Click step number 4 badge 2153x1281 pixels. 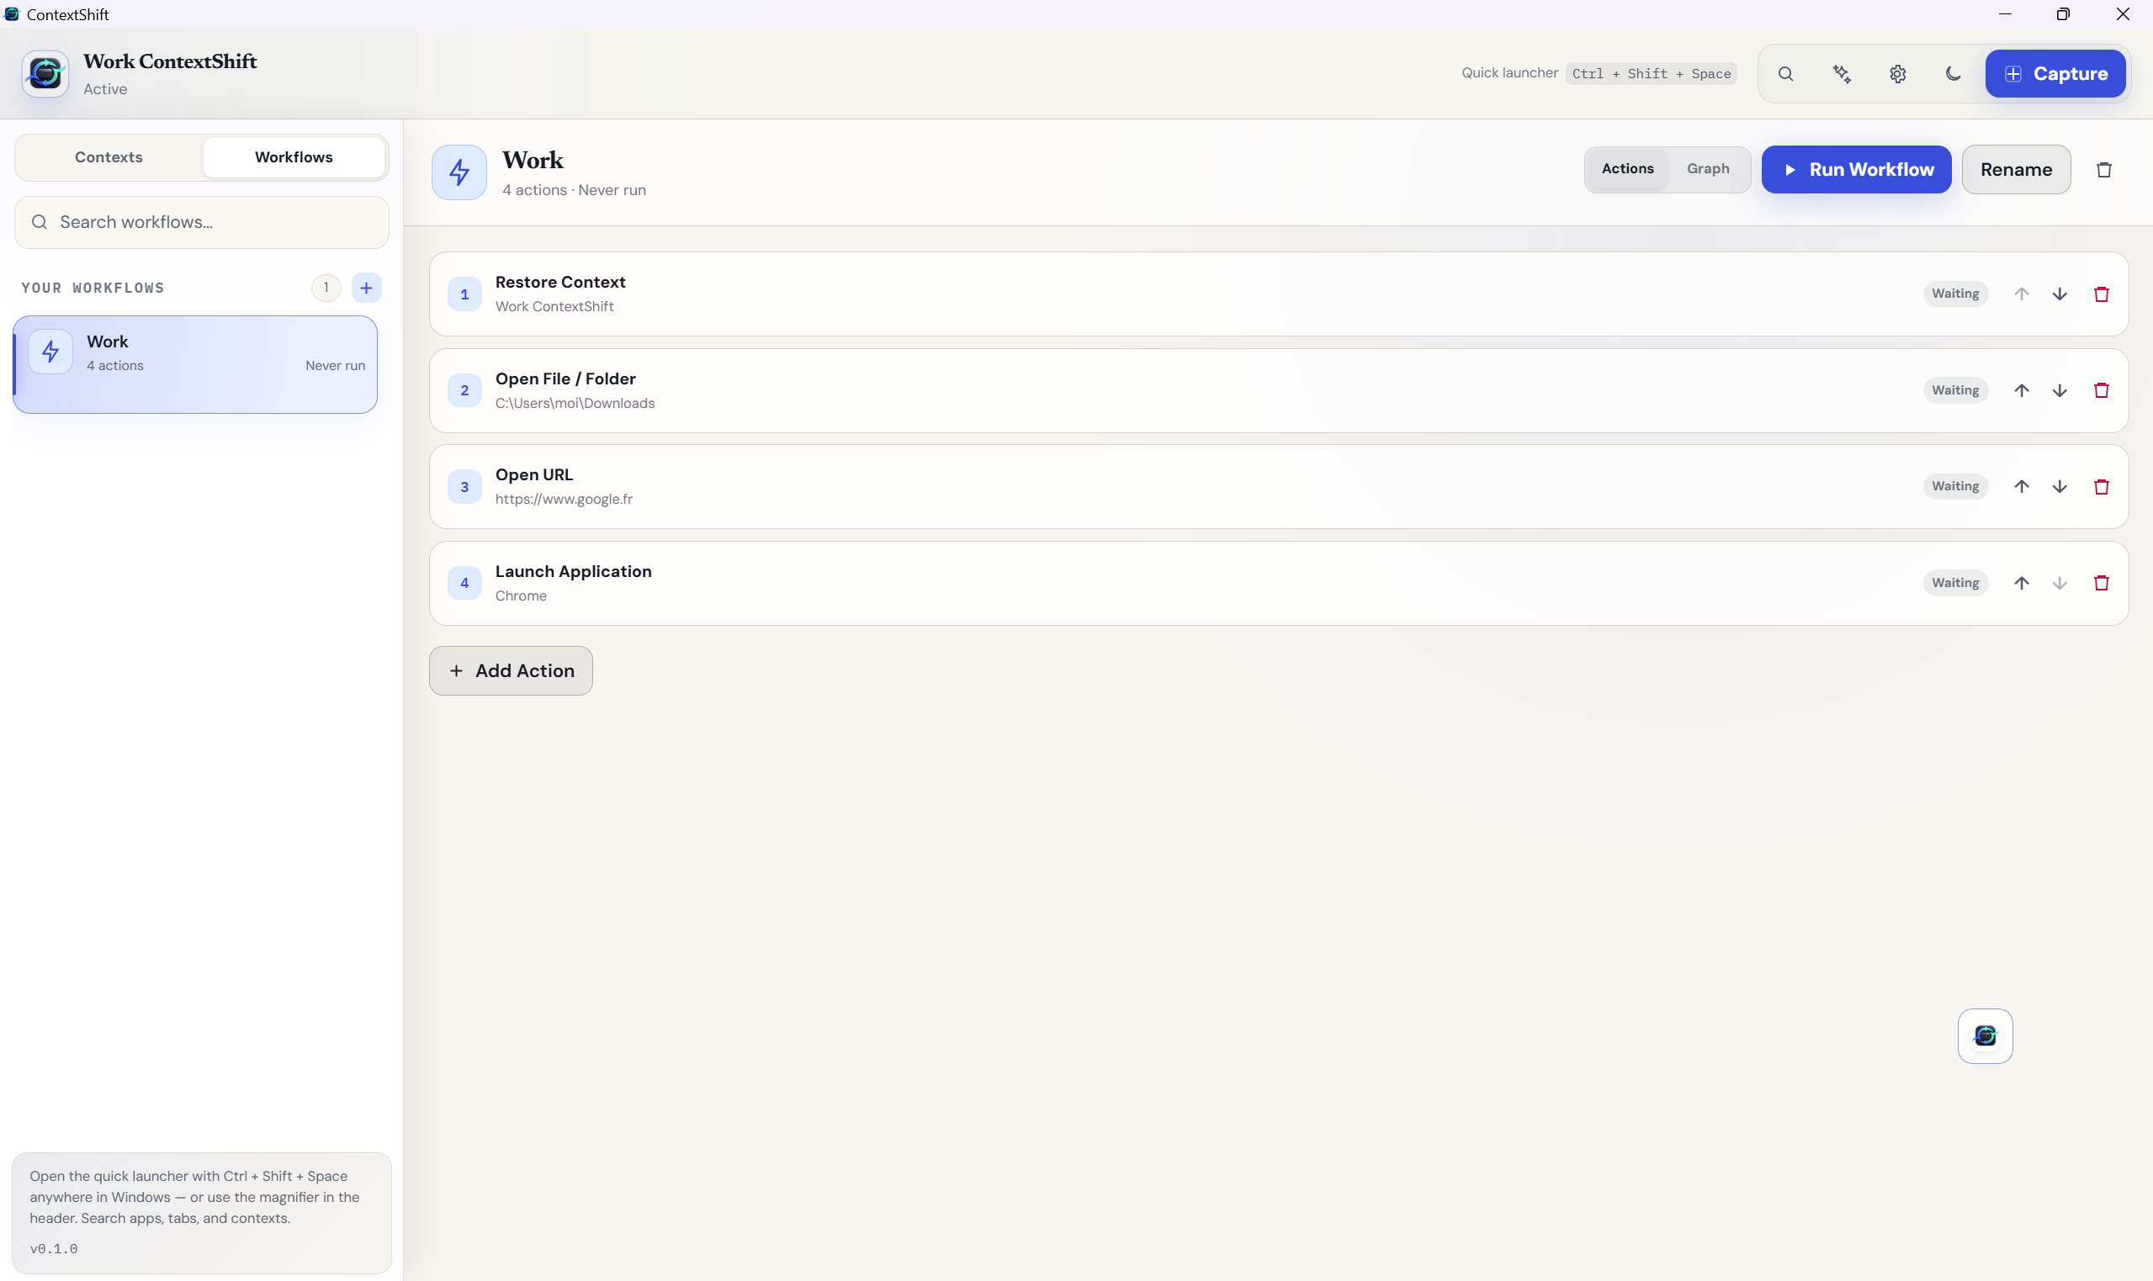pos(464,583)
